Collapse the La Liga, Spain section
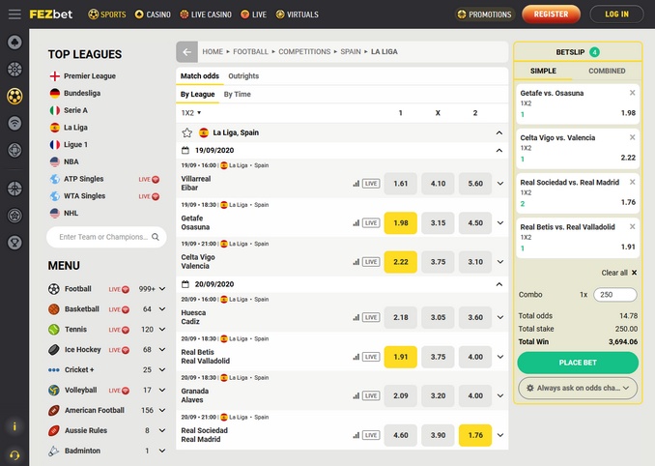Viewport: 655px width, 466px height. pos(499,132)
